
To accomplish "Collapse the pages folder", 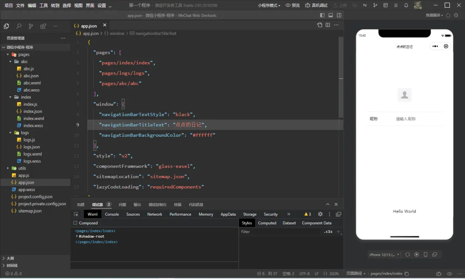I will [8, 54].
